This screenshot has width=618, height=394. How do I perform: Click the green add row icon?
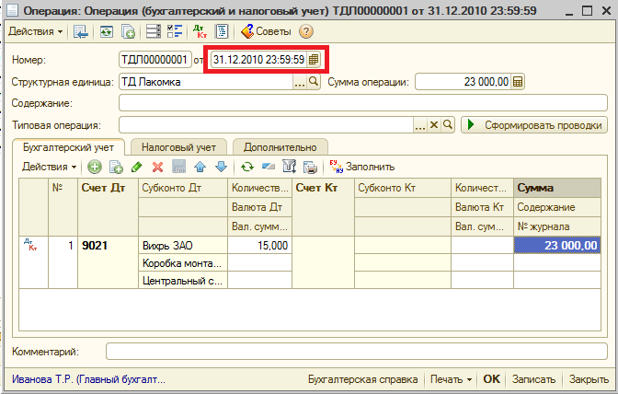click(94, 167)
